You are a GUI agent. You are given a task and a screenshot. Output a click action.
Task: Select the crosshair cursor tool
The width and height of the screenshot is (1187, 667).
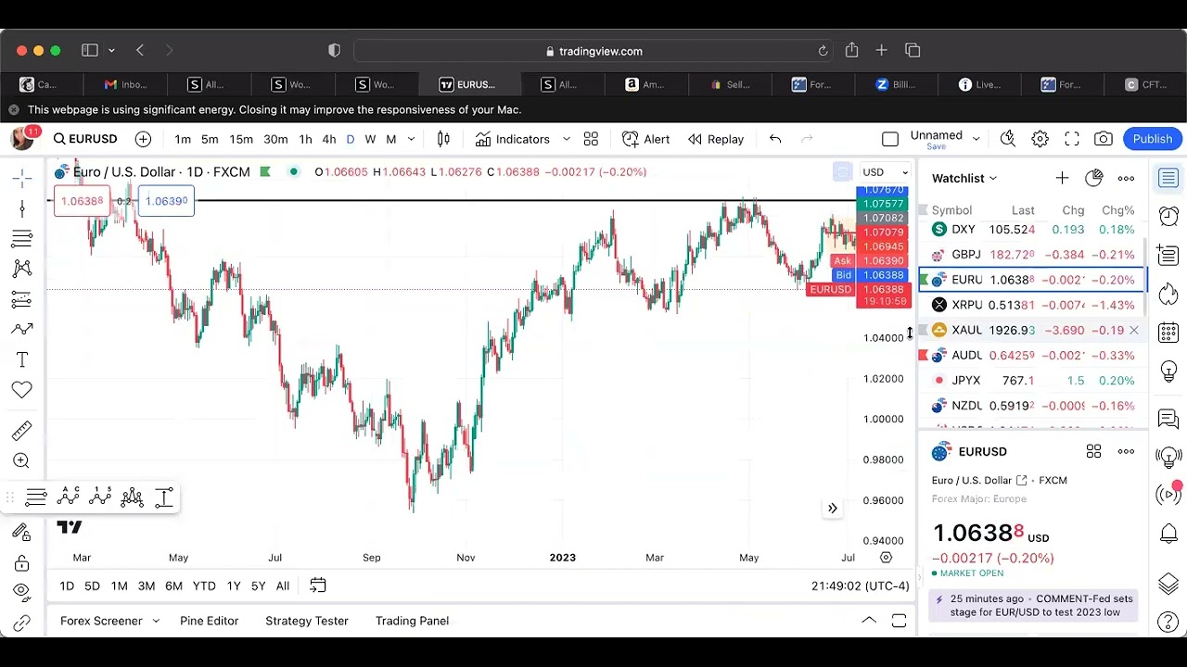pyautogui.click(x=22, y=179)
